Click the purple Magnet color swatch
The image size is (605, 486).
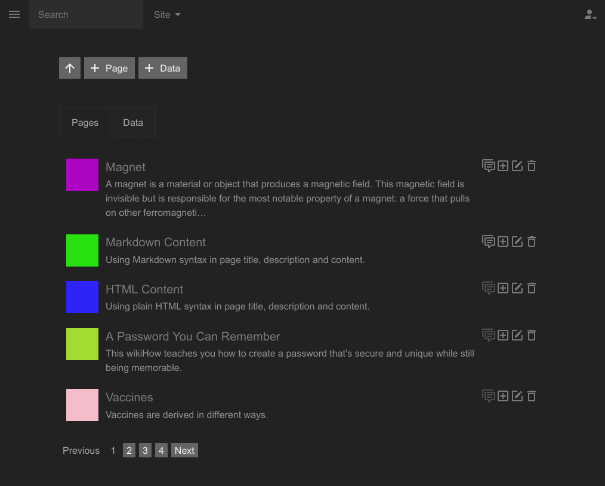tap(82, 175)
